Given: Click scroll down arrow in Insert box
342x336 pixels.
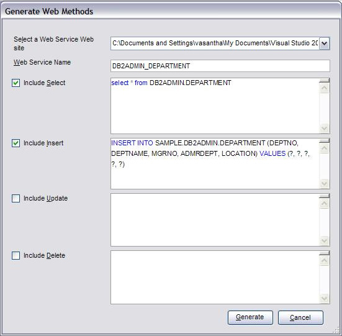Looking at the screenshot, I should pyautogui.click(x=325, y=183).
